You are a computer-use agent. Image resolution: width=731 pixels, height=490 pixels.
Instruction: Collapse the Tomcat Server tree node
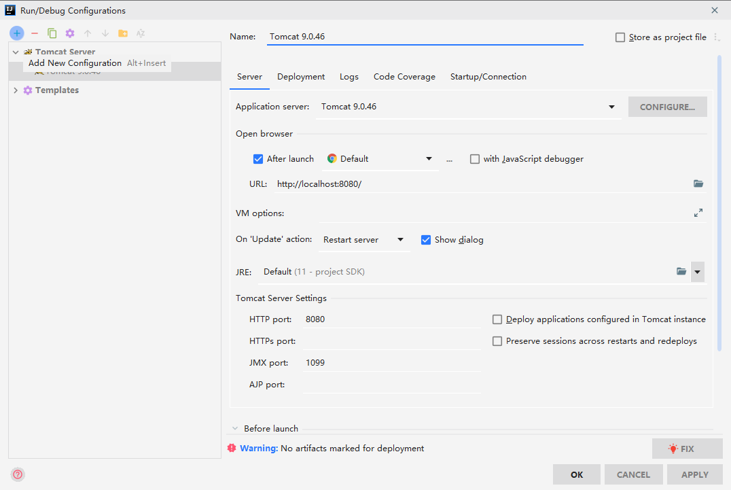click(x=16, y=52)
